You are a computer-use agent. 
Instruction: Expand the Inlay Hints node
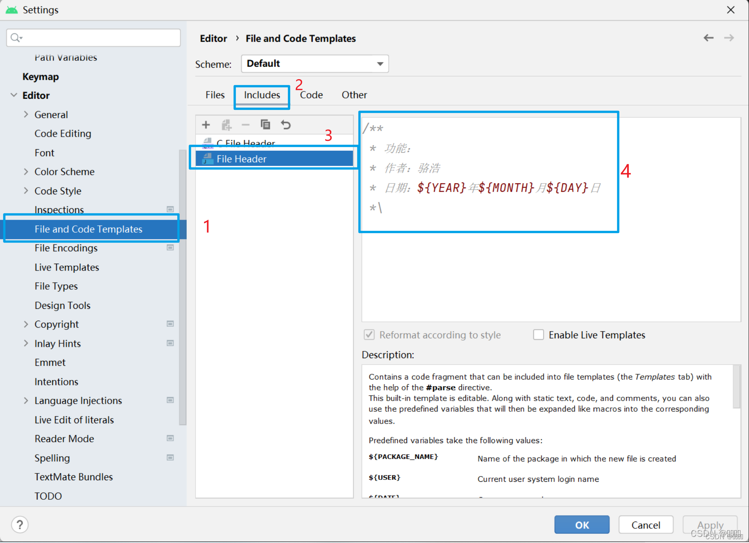(26, 343)
